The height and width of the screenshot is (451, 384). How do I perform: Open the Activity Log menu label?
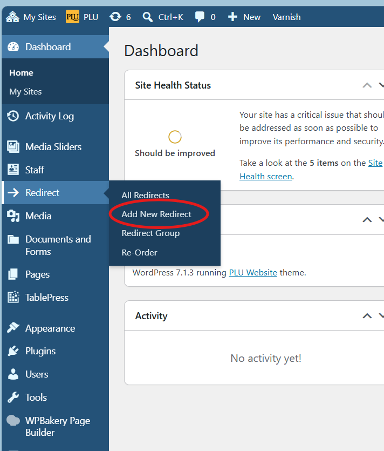pos(50,116)
